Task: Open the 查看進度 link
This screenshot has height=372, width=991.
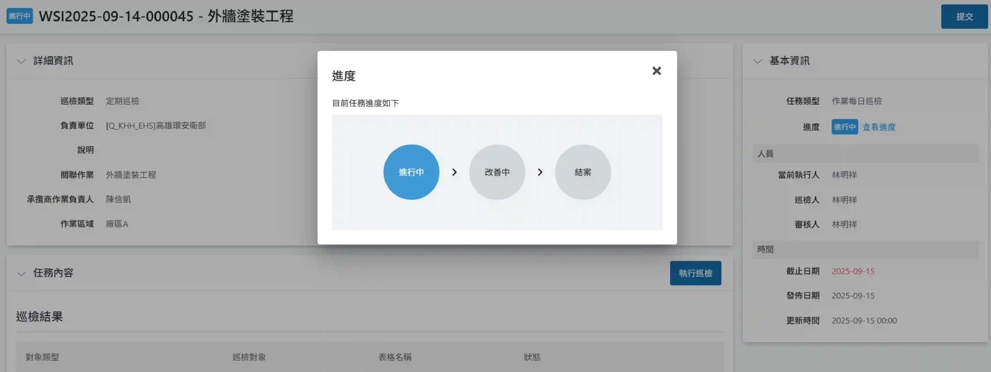Action: click(x=879, y=127)
